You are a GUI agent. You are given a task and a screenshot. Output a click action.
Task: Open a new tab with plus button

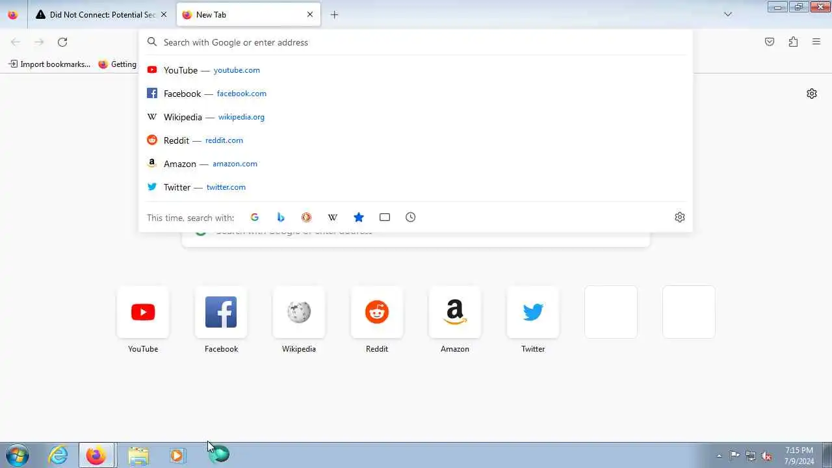(x=334, y=14)
